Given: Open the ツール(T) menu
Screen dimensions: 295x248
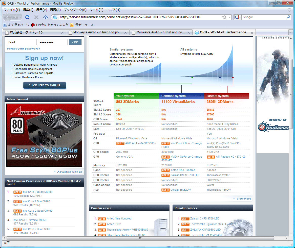Looking at the screenshot, I should (x=96, y=10).
